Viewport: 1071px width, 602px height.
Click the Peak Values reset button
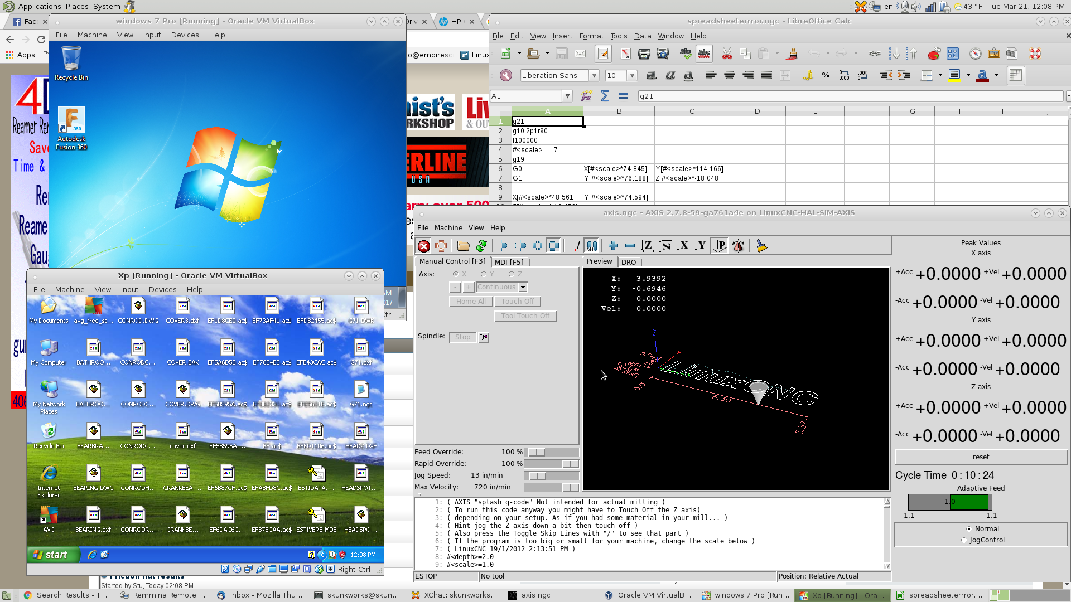[x=981, y=457]
